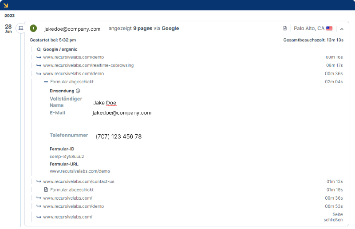Viewport: 355px width, 229px height.
Task: Click Google / organic source label
Action: click(x=60, y=49)
